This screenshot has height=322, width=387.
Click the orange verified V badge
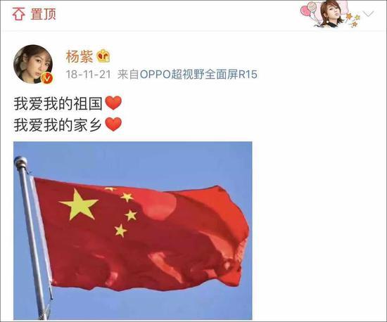pyautogui.click(x=47, y=79)
